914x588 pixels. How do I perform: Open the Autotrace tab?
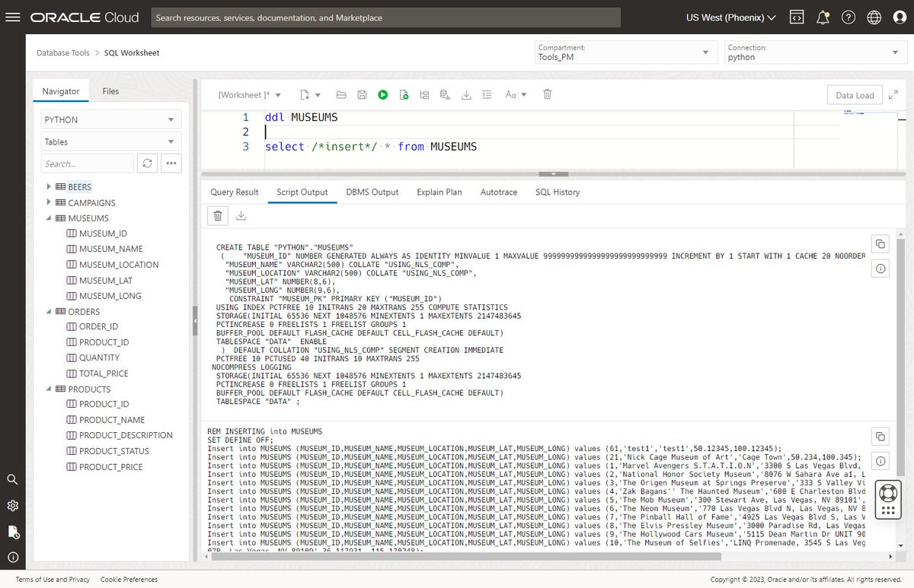499,192
